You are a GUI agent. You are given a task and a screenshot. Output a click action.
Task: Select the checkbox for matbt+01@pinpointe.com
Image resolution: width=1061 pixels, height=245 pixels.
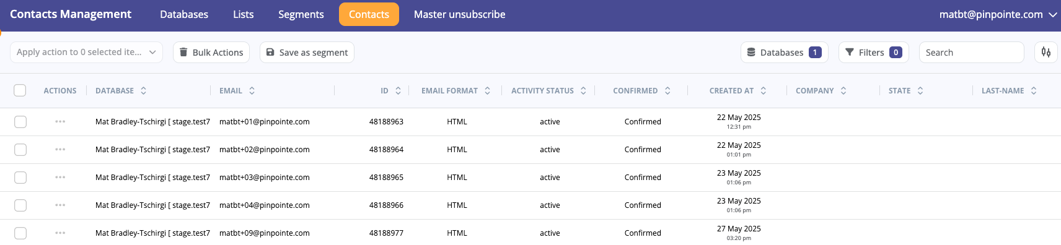[x=20, y=122]
